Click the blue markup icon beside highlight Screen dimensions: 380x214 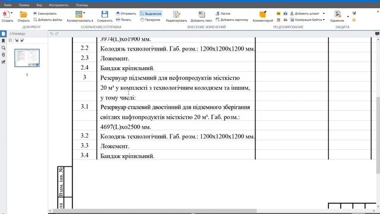(x=285, y=14)
